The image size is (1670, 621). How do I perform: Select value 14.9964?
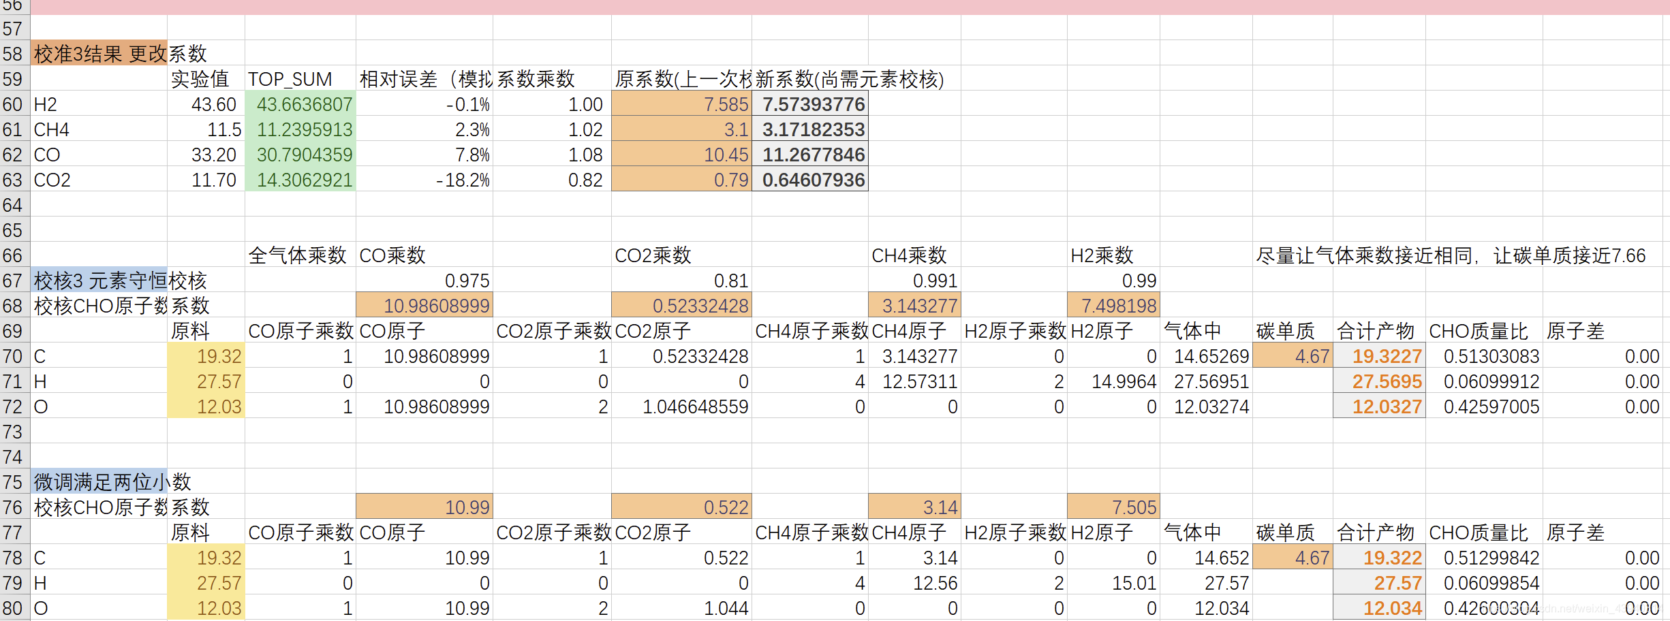click(1113, 381)
